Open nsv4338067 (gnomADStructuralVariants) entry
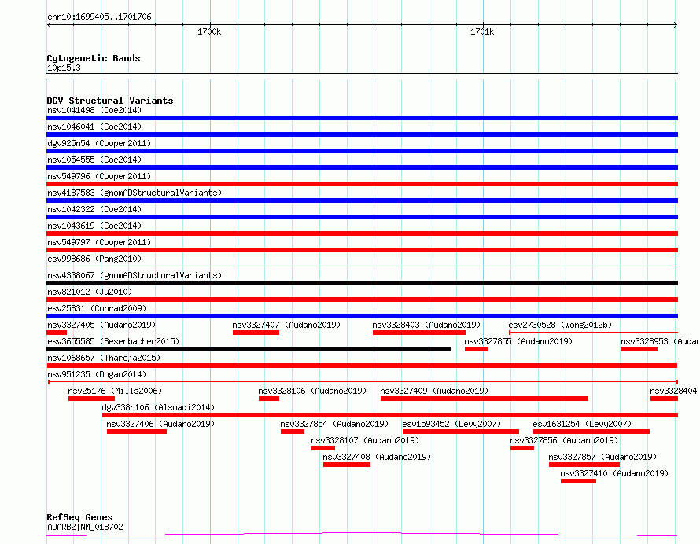Image resolution: width=700 pixels, height=544 pixels. 134,275
